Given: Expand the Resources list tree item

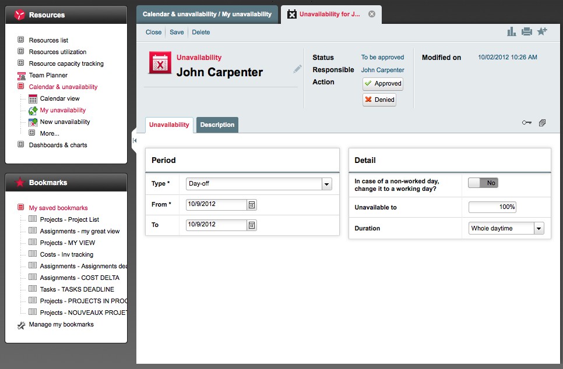Looking at the screenshot, I should pyautogui.click(x=21, y=40).
